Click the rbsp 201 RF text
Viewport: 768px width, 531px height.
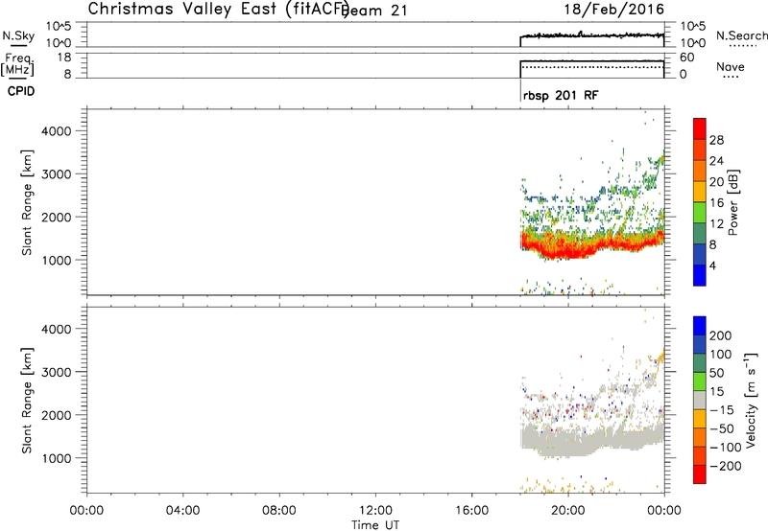point(561,95)
